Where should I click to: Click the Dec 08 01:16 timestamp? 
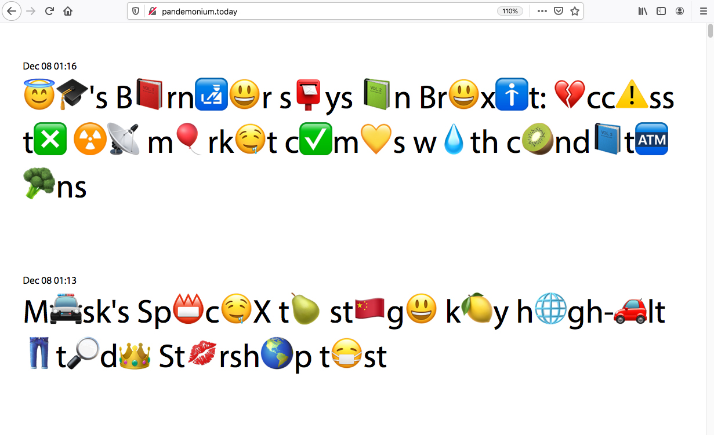click(x=50, y=66)
